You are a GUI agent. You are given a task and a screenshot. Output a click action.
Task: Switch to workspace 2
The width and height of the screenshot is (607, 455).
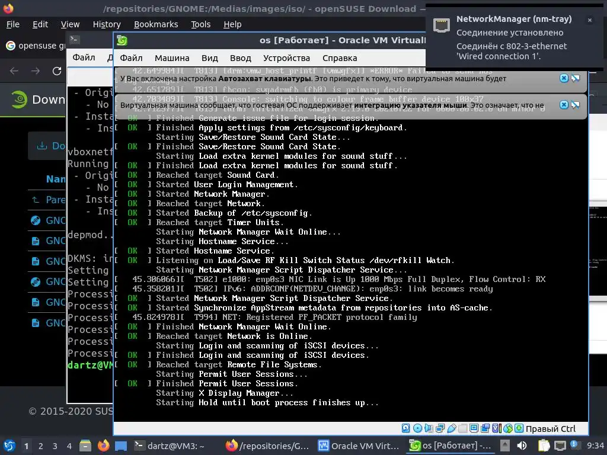click(x=41, y=446)
